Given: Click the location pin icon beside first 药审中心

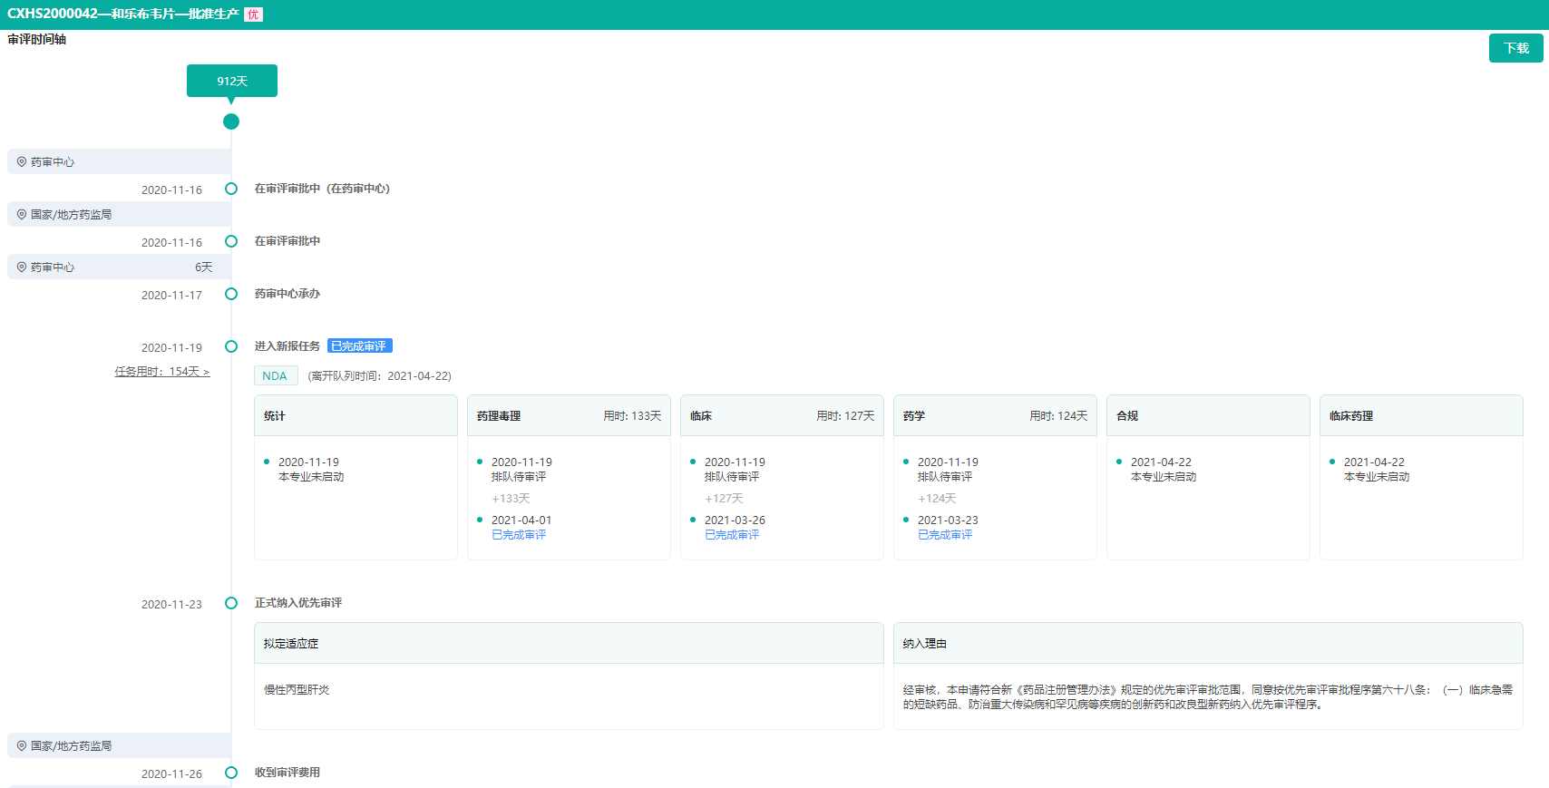Looking at the screenshot, I should [22, 162].
